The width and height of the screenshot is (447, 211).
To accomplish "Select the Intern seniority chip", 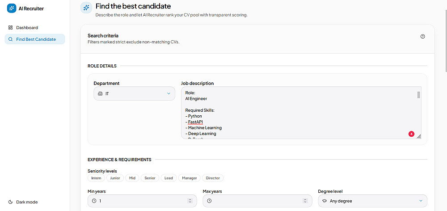I will [x=96, y=178].
